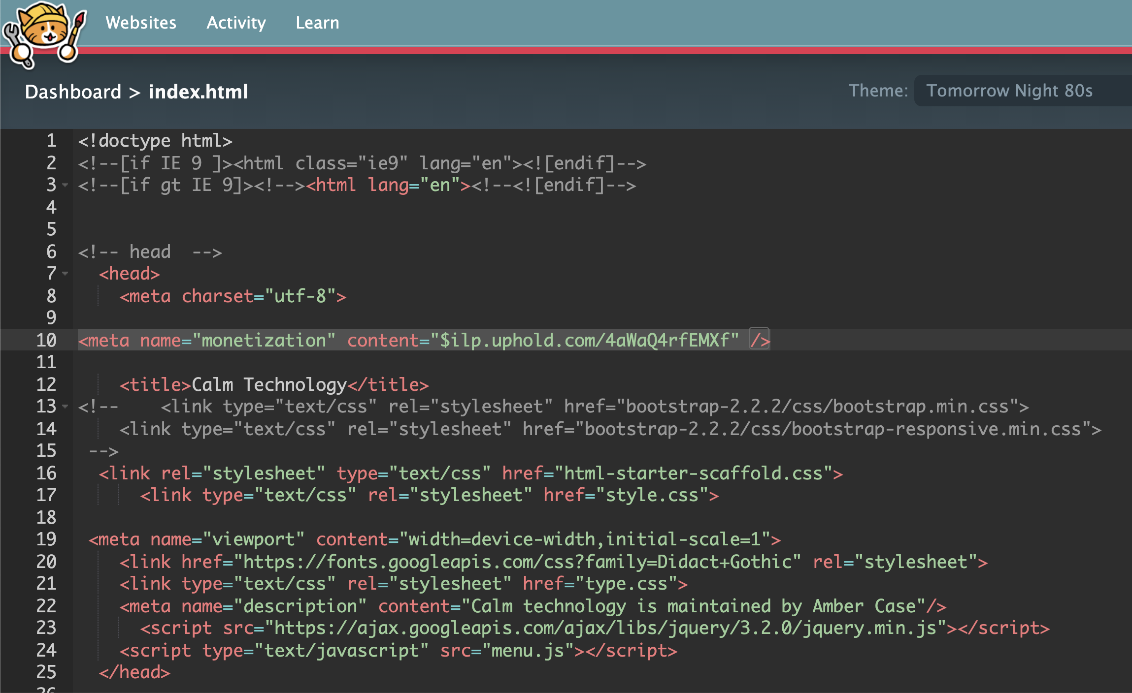The width and height of the screenshot is (1132, 693).
Task: Click the bootstrap.min.css commented link
Action: (x=595, y=407)
